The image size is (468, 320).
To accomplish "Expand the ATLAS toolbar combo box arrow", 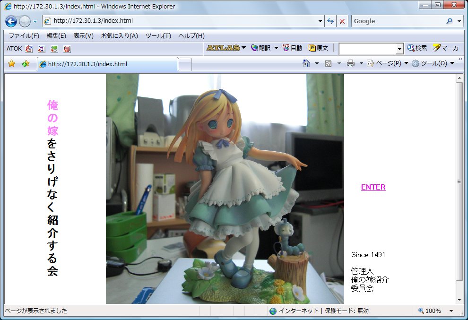I will pyautogui.click(x=399, y=49).
